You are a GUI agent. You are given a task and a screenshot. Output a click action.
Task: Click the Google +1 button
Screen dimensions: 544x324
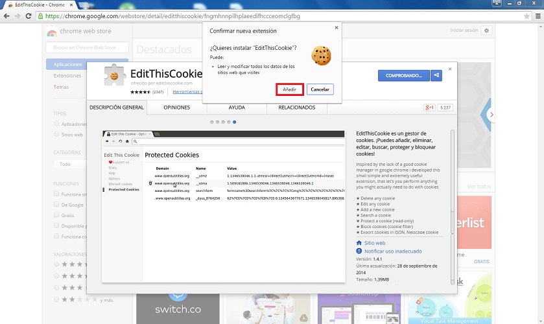tap(429, 108)
